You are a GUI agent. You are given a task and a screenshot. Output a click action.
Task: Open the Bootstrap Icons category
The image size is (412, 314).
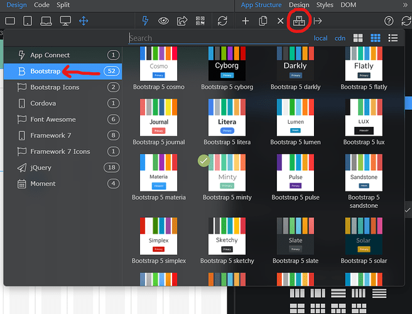[x=63, y=87]
